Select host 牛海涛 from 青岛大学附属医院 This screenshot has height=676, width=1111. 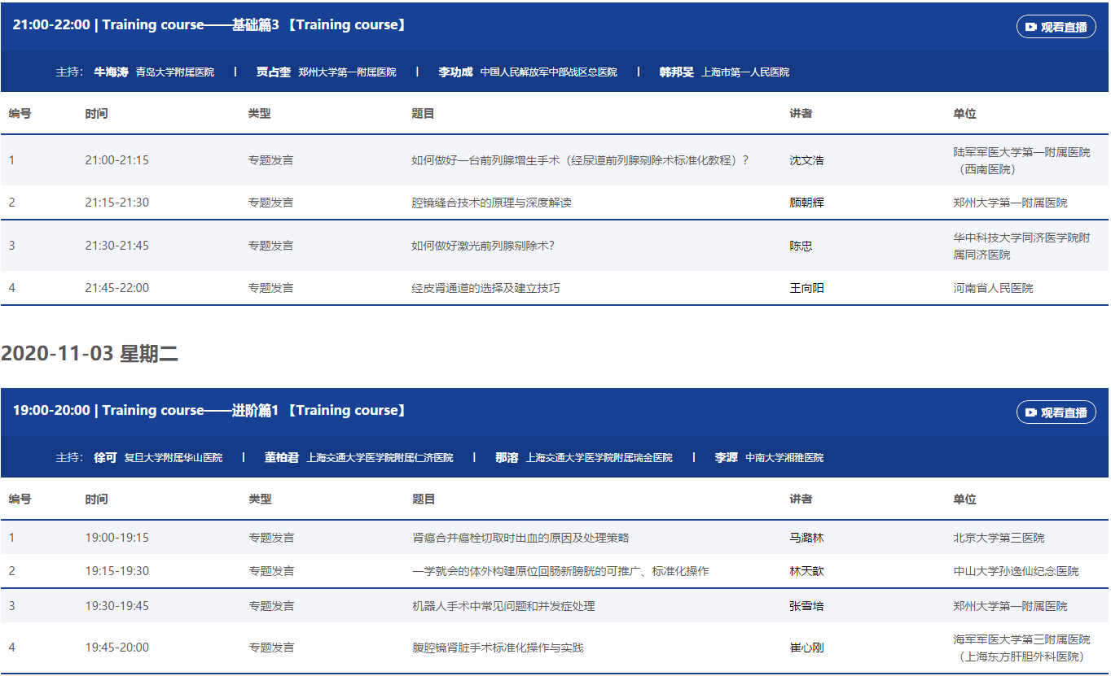click(112, 72)
